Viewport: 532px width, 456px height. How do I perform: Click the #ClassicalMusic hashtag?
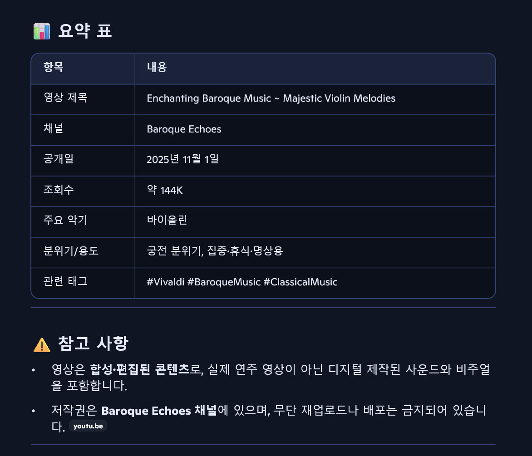point(300,282)
